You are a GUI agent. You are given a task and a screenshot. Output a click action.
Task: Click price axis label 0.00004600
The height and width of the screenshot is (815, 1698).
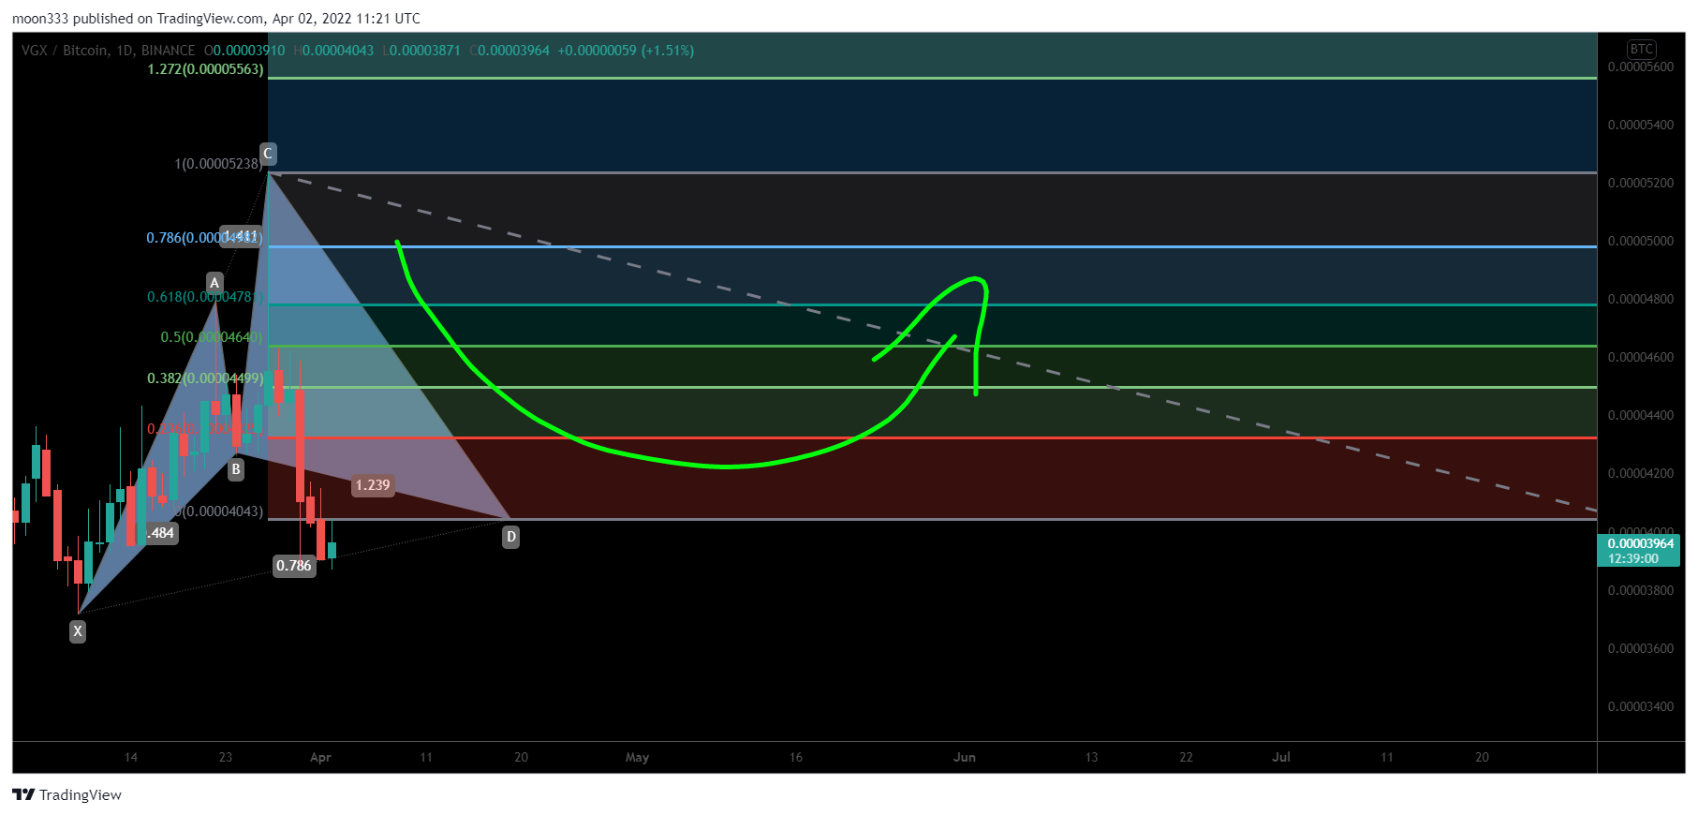pyautogui.click(x=1640, y=358)
